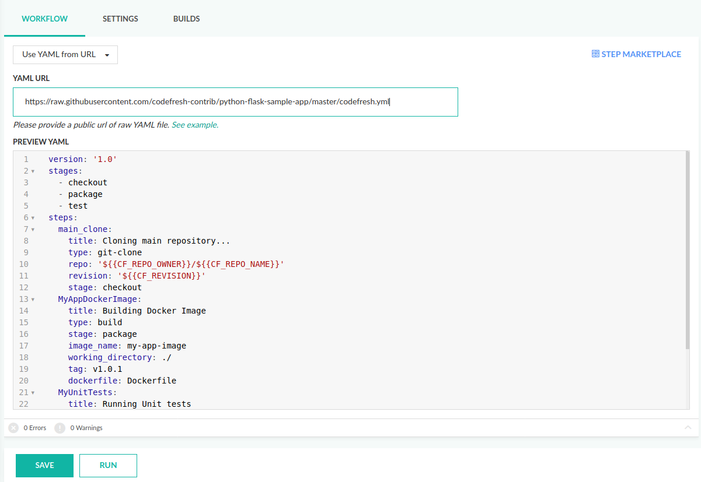Collapse the stages fold arrow
This screenshot has height=482, width=701.
pos(33,171)
